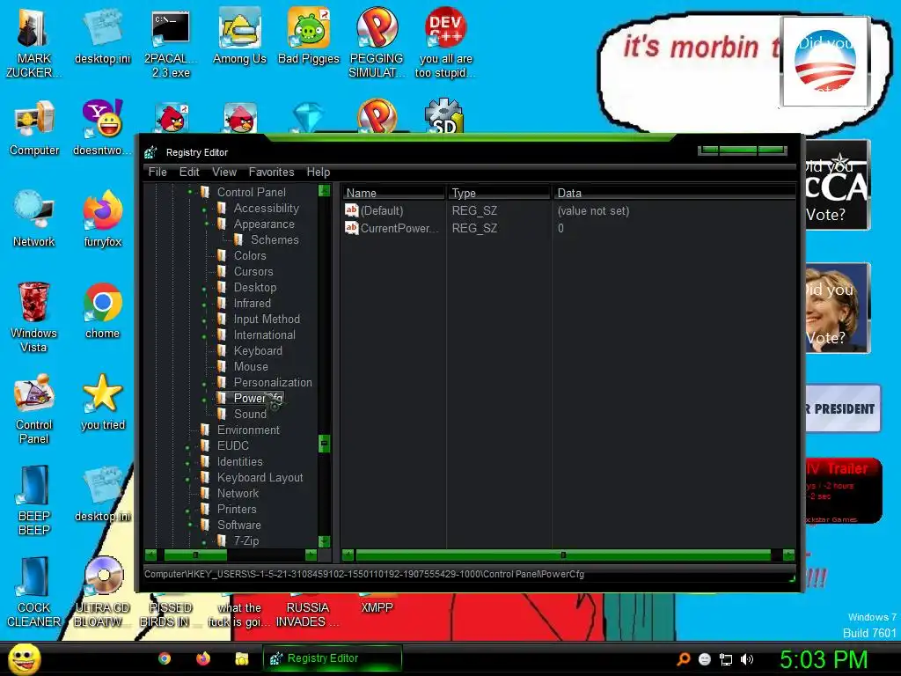Open the ULTRA CD BLOATW... disc icon

coord(103,592)
